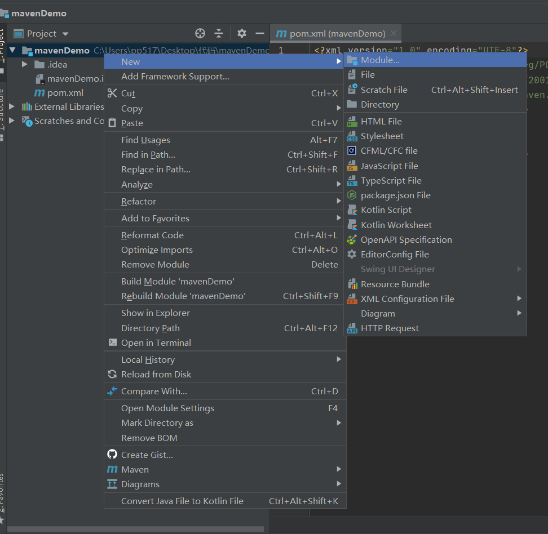Click the package.json File icon
Image resolution: width=548 pixels, height=534 pixels.
tap(352, 195)
